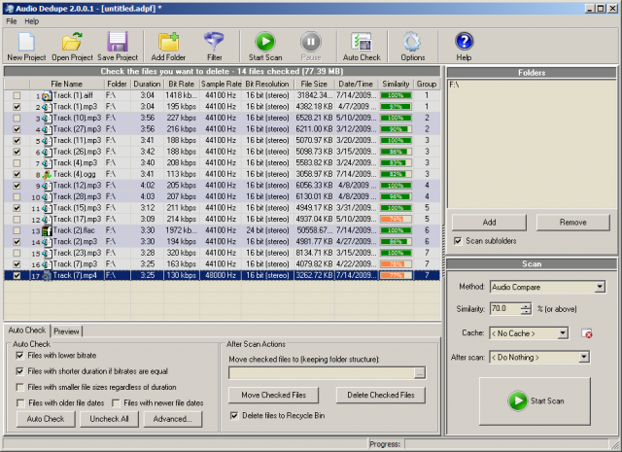Click the Remove folder button
Image resolution: width=622 pixels, height=452 pixels.
(x=572, y=223)
